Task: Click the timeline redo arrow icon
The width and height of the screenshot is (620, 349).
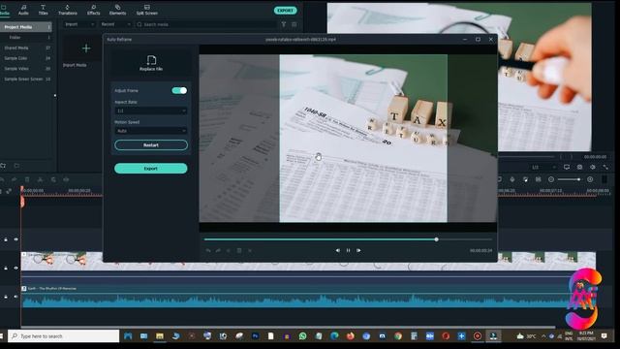Action: tap(14, 179)
